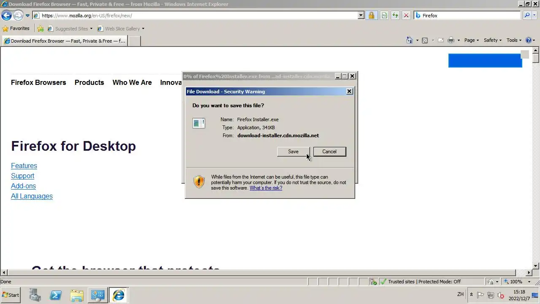Open the search provider dropdown arrow

(x=535, y=16)
